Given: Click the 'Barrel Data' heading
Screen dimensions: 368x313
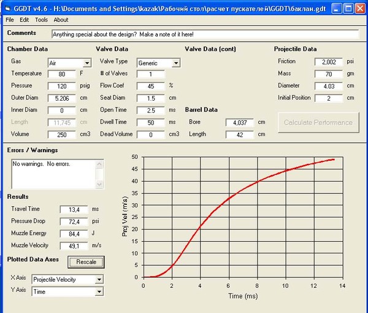Looking at the screenshot, I should 201,110.
